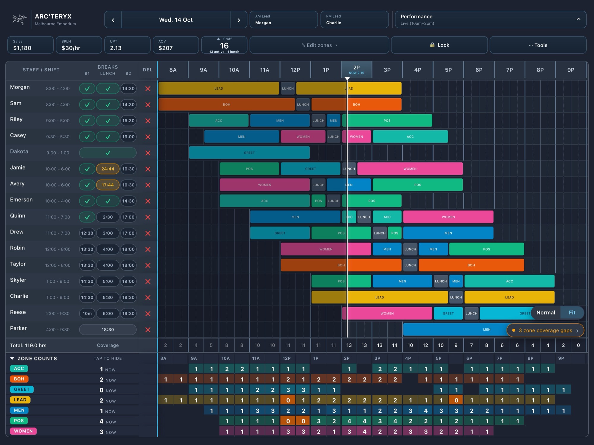This screenshot has width=594, height=445.
Task: Toggle Riley's B1 break checkmark
Action: [x=87, y=121]
